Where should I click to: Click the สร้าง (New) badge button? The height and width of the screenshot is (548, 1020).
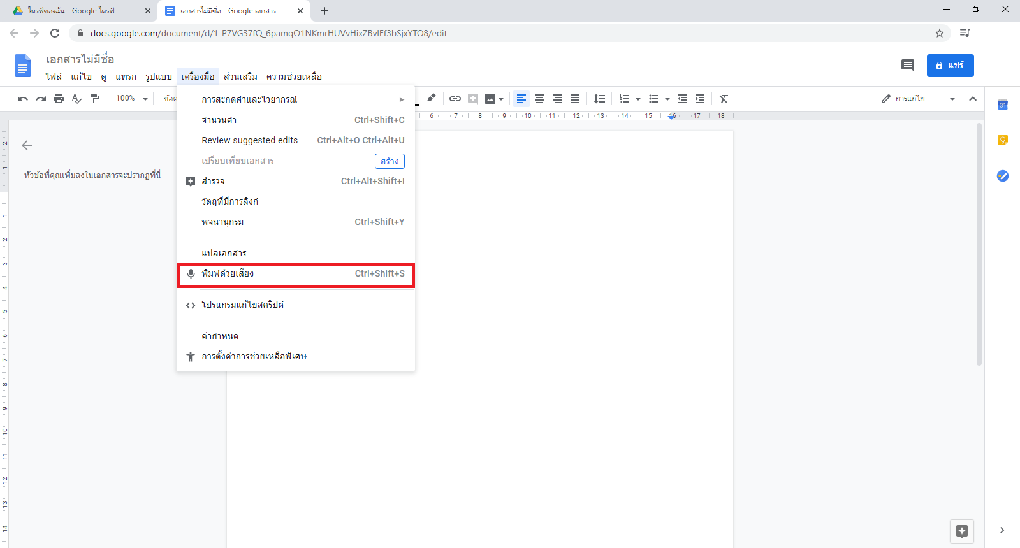390,161
